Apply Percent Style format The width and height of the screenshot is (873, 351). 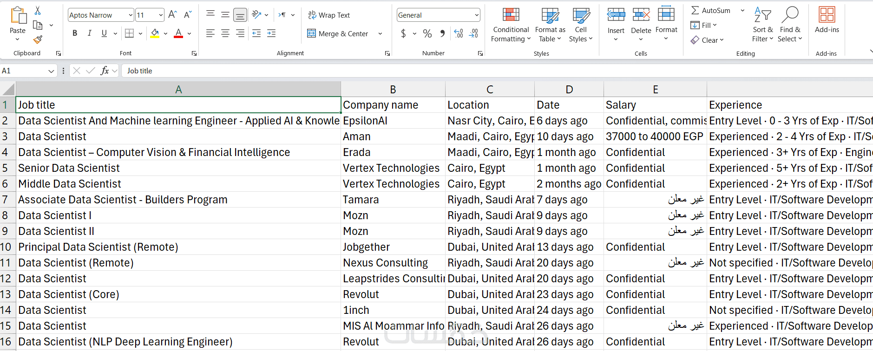427,33
